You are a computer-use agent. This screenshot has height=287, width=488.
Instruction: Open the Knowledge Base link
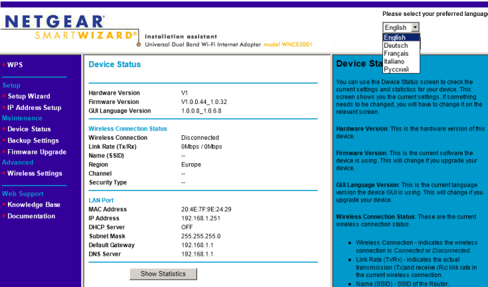coord(34,205)
